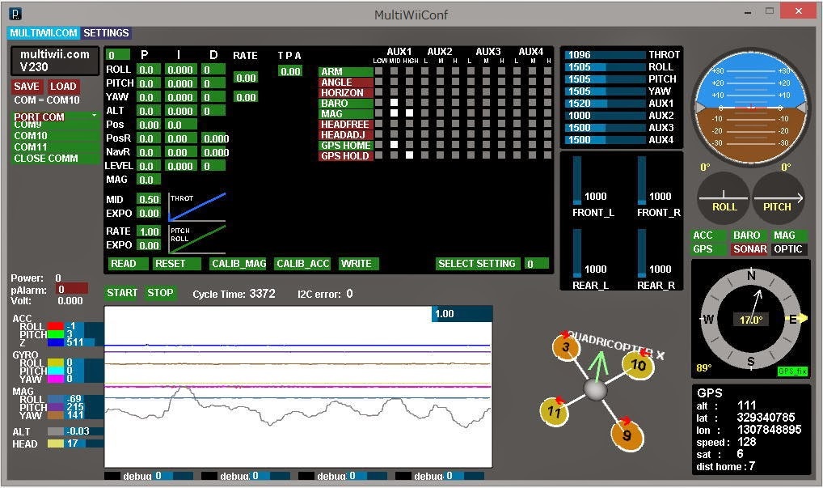Open the MULTIWII.COM tab
The width and height of the screenshot is (823, 488).
click(x=44, y=33)
